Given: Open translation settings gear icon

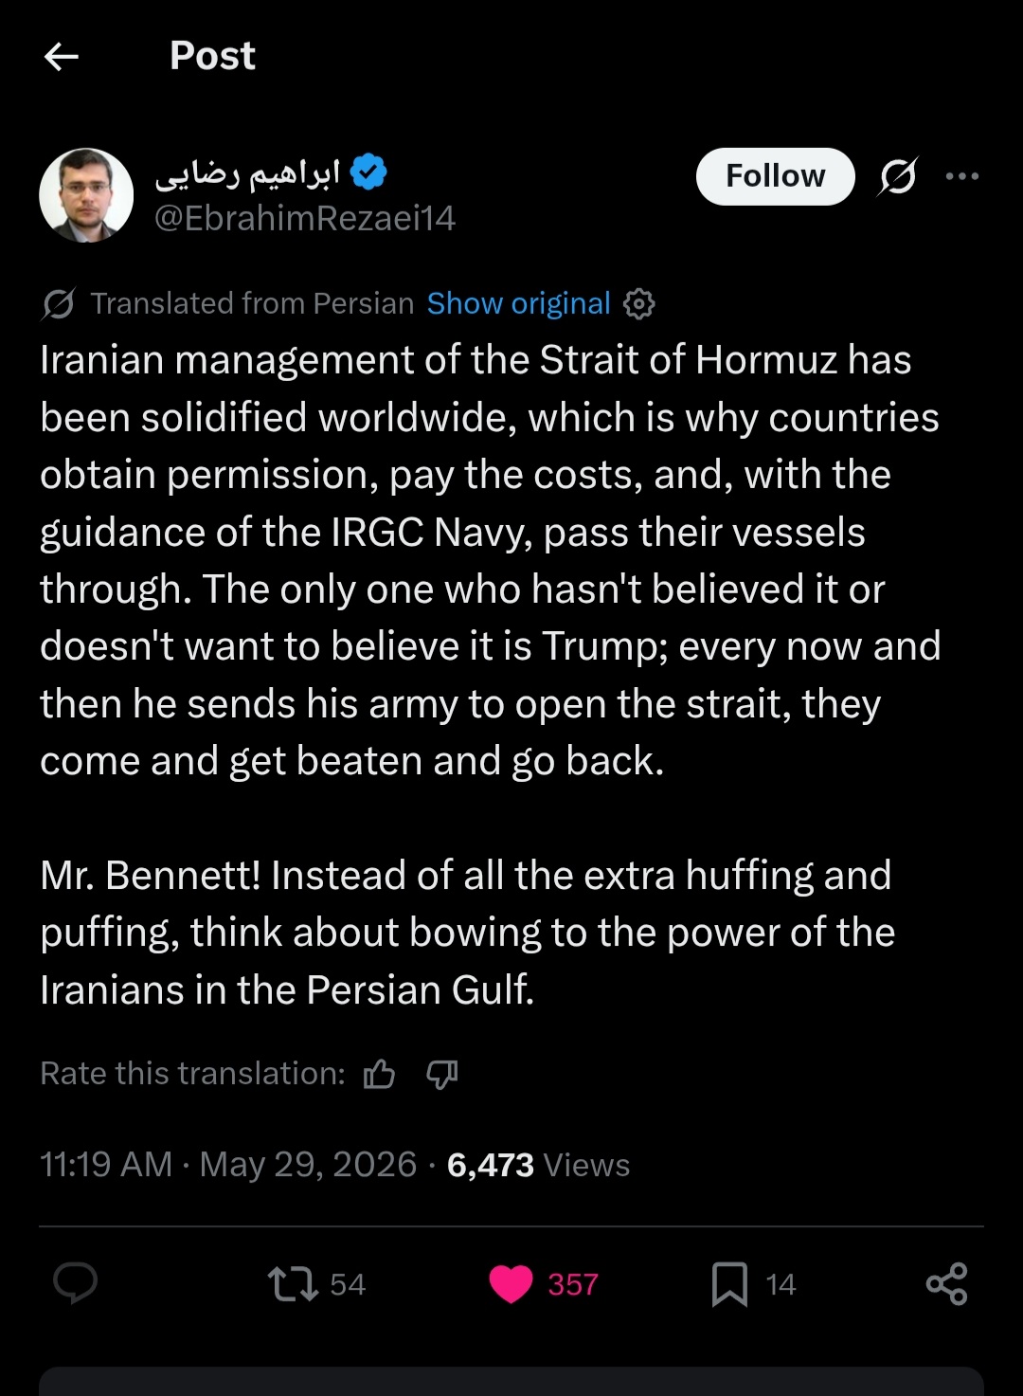Looking at the screenshot, I should (x=639, y=304).
